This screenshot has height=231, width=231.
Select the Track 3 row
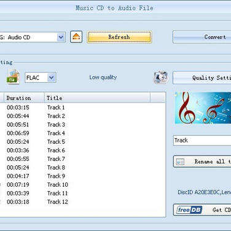82,125
